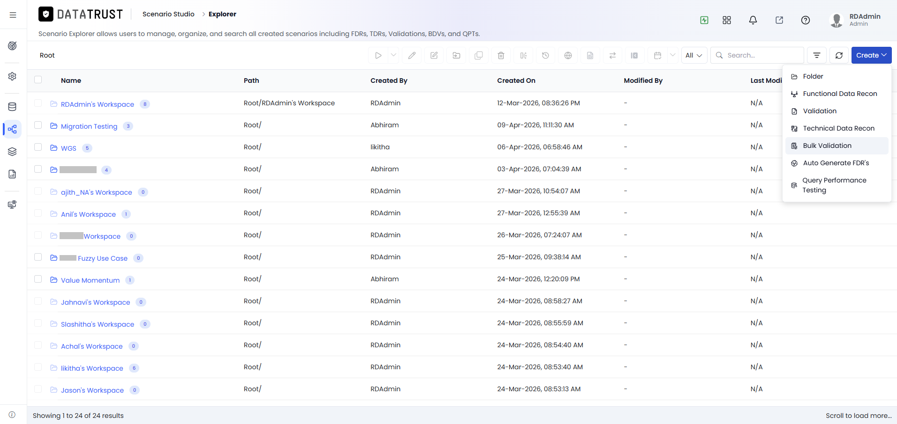Open the settings gear in sidebar

tap(13, 76)
